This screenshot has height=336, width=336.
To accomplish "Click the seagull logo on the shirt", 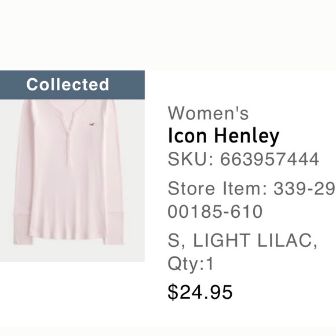I will click(x=92, y=124).
